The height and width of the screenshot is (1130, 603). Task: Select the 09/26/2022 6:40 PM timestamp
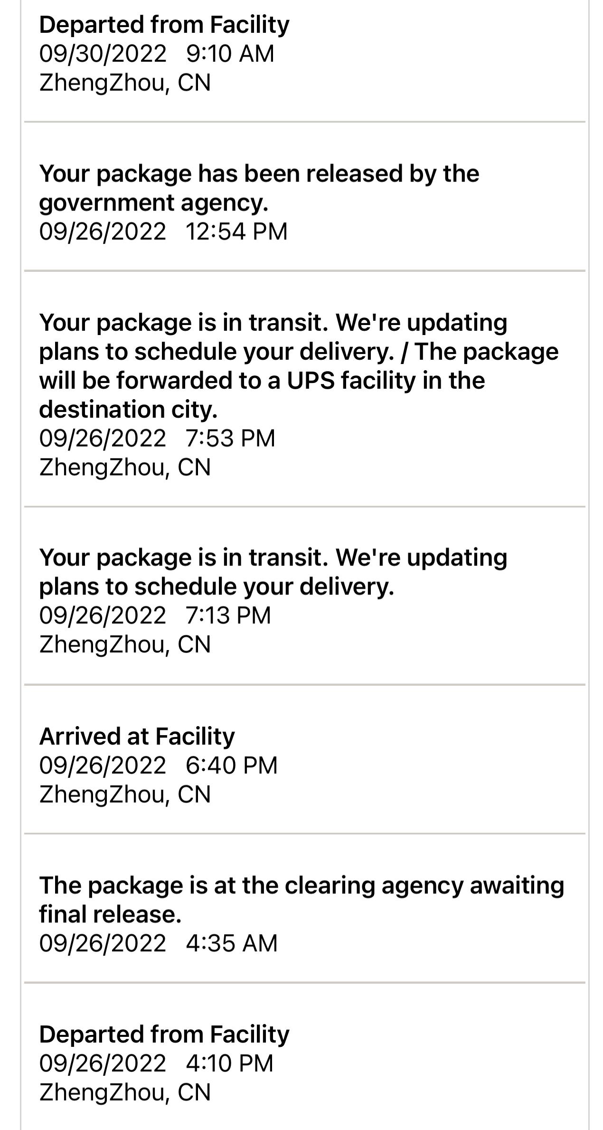158,766
